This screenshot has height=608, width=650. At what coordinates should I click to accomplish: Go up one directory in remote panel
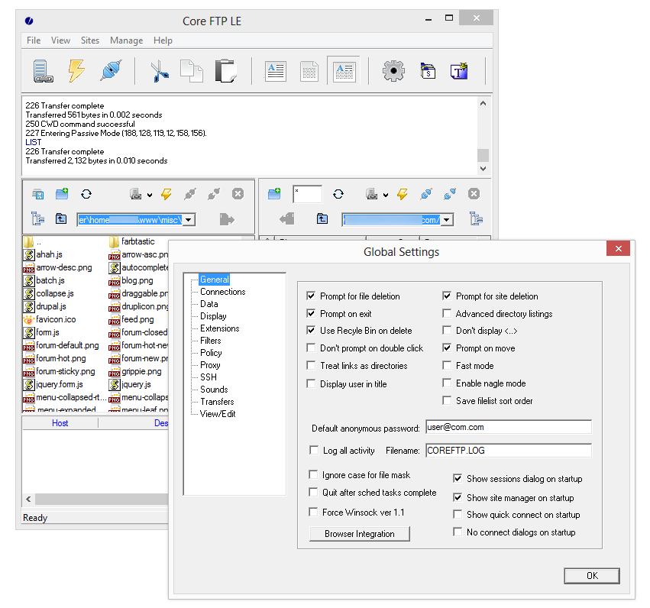pos(322,218)
